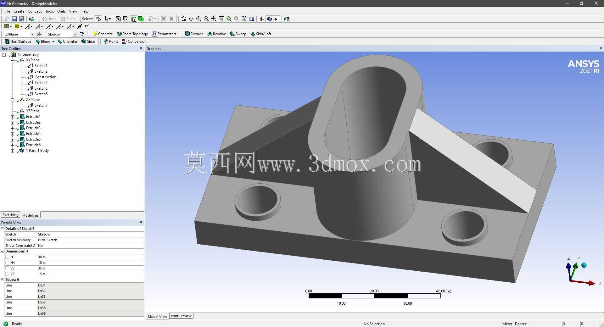Toggle the Tree Outline pin
The width and height of the screenshot is (604, 327).
tap(141, 48)
